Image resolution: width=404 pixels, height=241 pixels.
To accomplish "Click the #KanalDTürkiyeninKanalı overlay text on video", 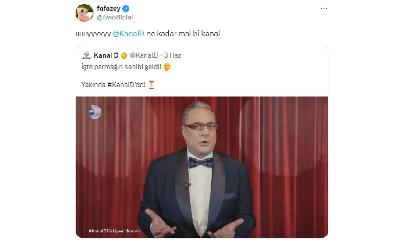I will 114,231.
